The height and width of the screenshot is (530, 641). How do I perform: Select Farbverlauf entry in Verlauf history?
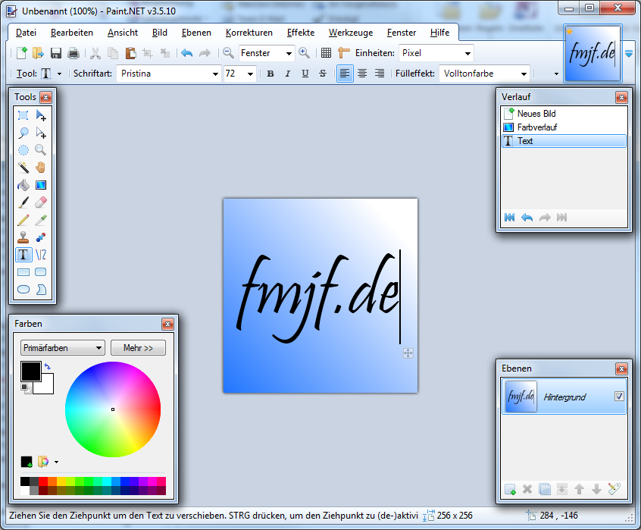coord(564,127)
